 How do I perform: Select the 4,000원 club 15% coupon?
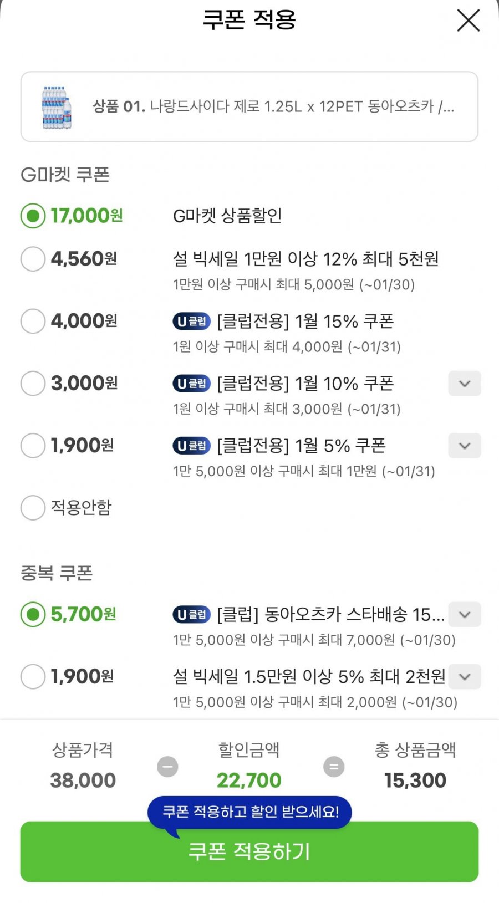pos(33,321)
